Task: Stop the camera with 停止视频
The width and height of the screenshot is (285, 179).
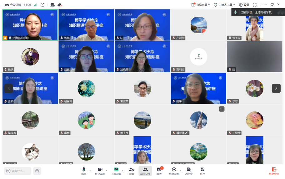Action: coord(100,171)
